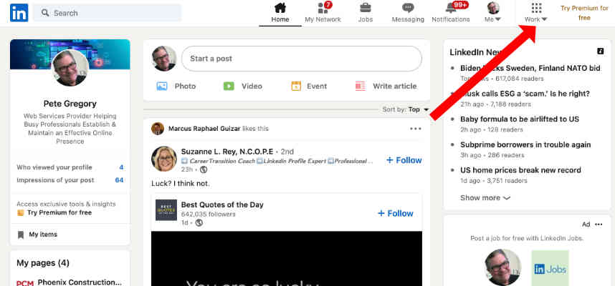
Task: Open the Me profile menu
Action: (x=493, y=13)
